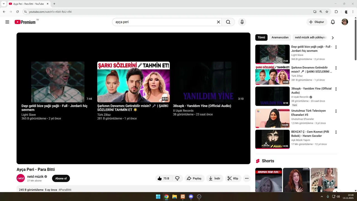357x201 pixels.
Task: Open a new browser tab
Action: [54, 4]
